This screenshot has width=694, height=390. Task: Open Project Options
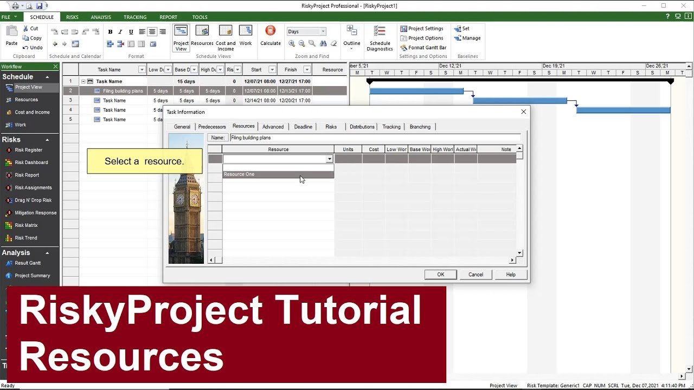coord(422,38)
